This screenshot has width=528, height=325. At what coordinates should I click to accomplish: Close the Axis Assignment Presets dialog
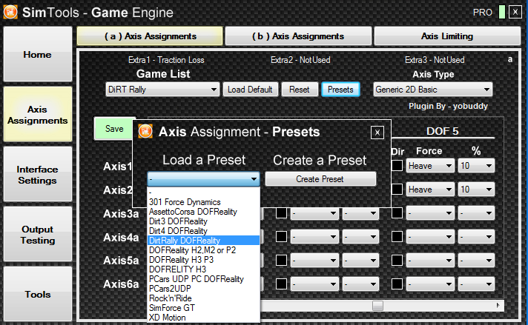377,133
